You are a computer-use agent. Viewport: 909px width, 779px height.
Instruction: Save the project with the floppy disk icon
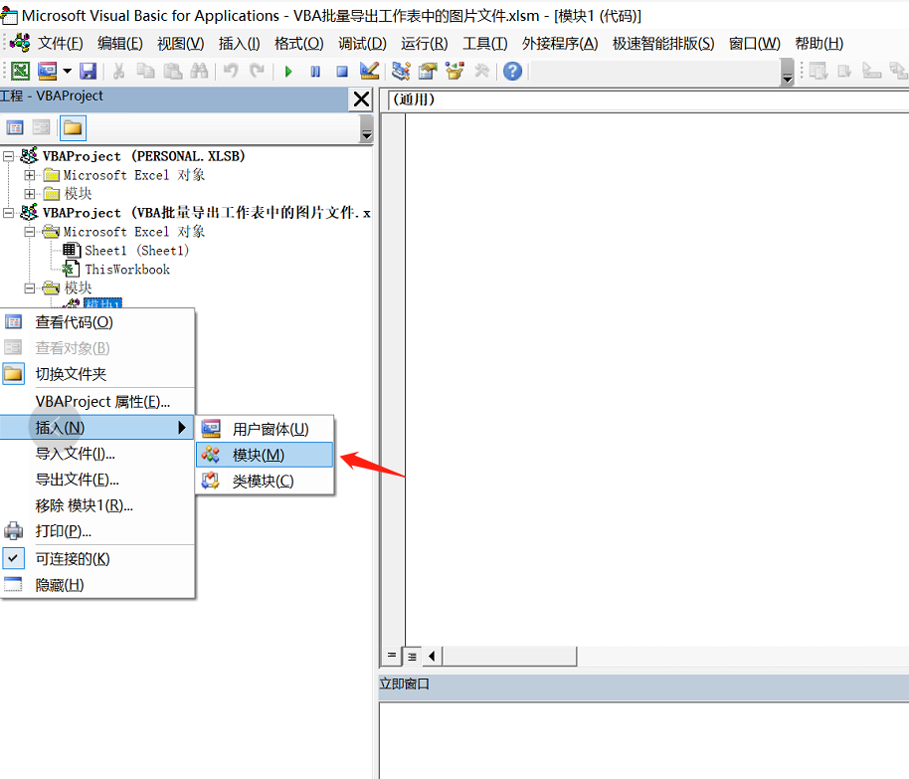(88, 72)
